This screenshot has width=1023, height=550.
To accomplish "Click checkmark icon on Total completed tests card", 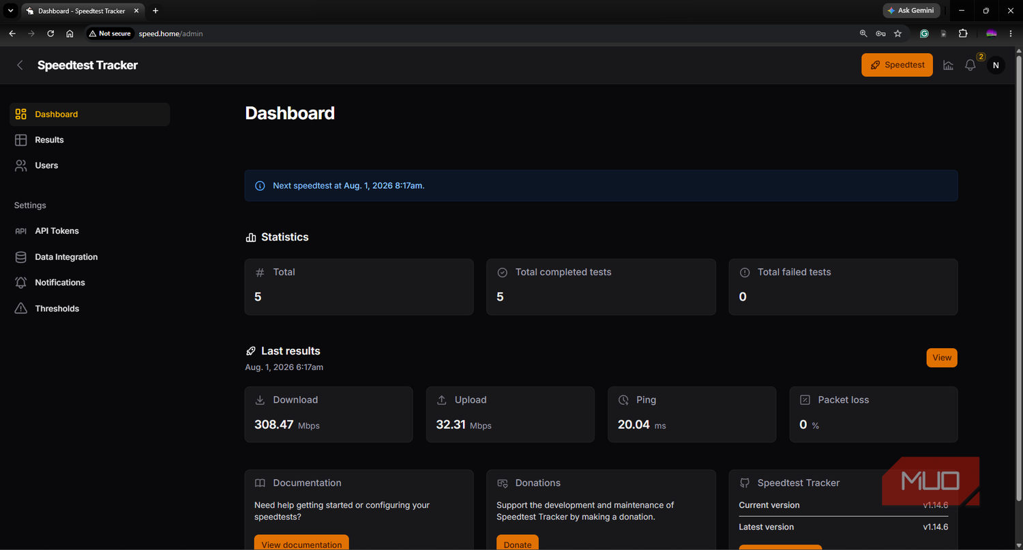I will point(503,273).
